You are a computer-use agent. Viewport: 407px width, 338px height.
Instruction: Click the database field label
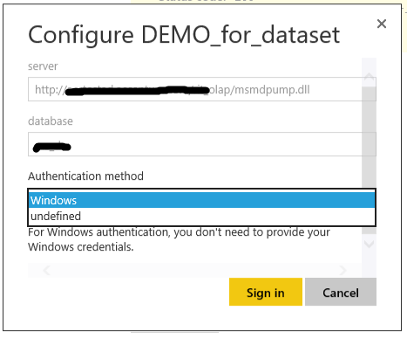pyautogui.click(x=51, y=121)
